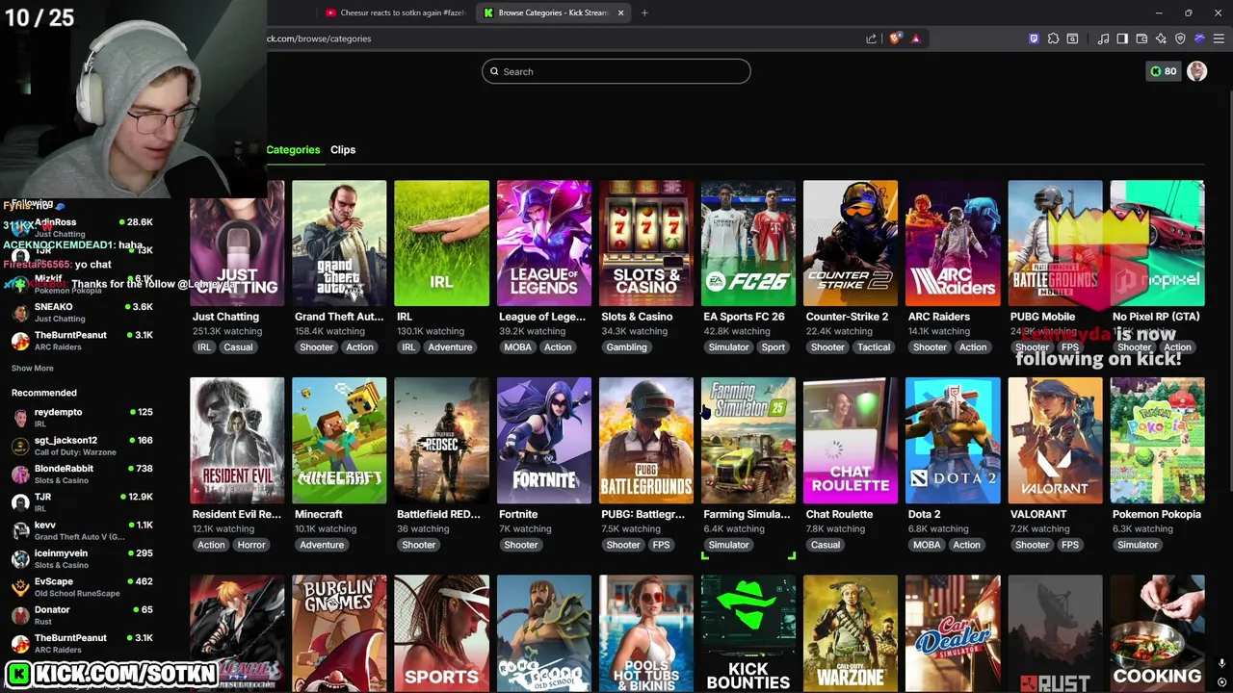This screenshot has width=1233, height=693.
Task: Open the Fortnite category thumbnail
Action: click(x=544, y=441)
